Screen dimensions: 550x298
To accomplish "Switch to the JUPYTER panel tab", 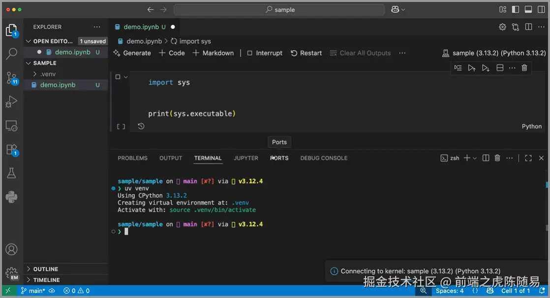I will click(246, 158).
